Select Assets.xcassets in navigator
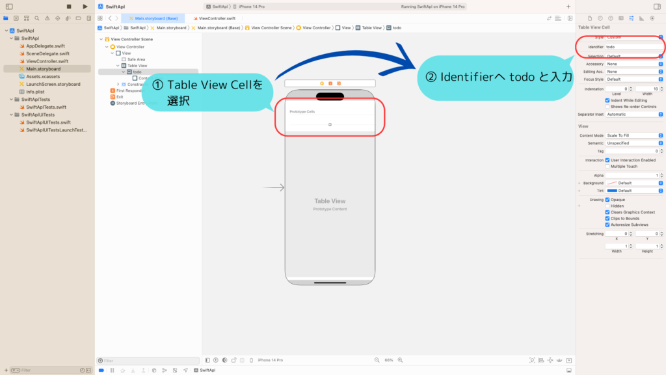 [x=43, y=77]
